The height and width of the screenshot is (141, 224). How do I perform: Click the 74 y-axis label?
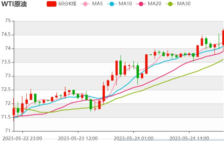click(8, 48)
